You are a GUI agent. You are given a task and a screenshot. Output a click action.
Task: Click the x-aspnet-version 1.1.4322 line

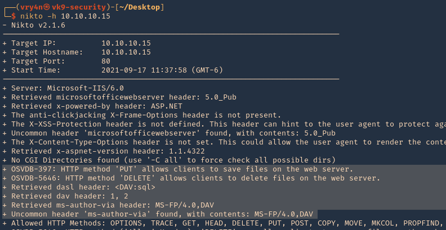pyautogui.click(x=104, y=151)
